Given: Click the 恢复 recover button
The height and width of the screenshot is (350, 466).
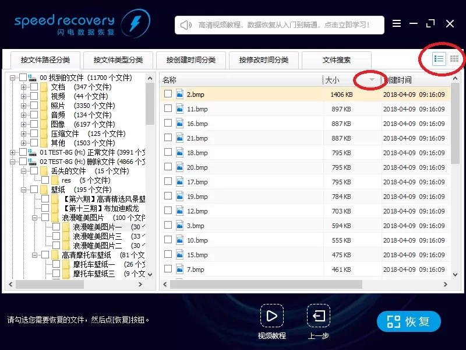Looking at the screenshot, I should pos(409,321).
